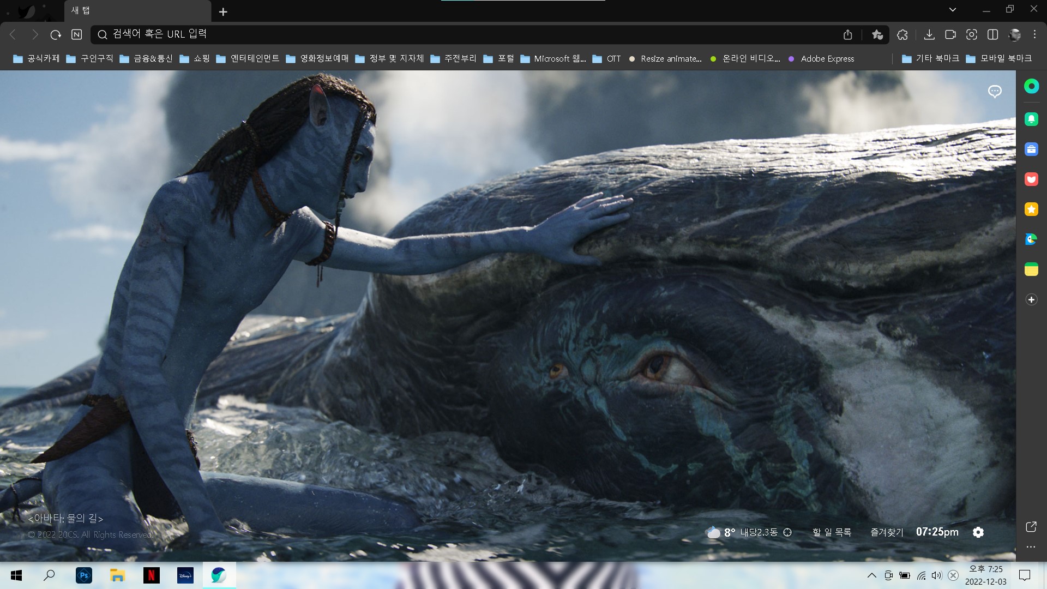Open the Microsoft 웹 bookmark folder
The image size is (1047, 589).
tap(553, 58)
